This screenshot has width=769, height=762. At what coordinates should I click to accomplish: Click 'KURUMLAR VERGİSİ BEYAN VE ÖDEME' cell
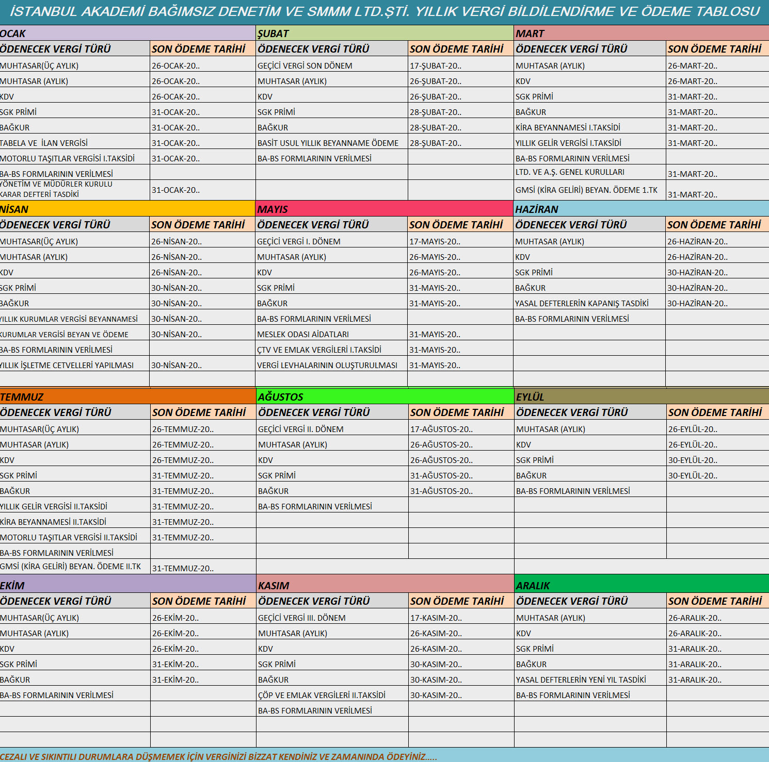click(74, 334)
